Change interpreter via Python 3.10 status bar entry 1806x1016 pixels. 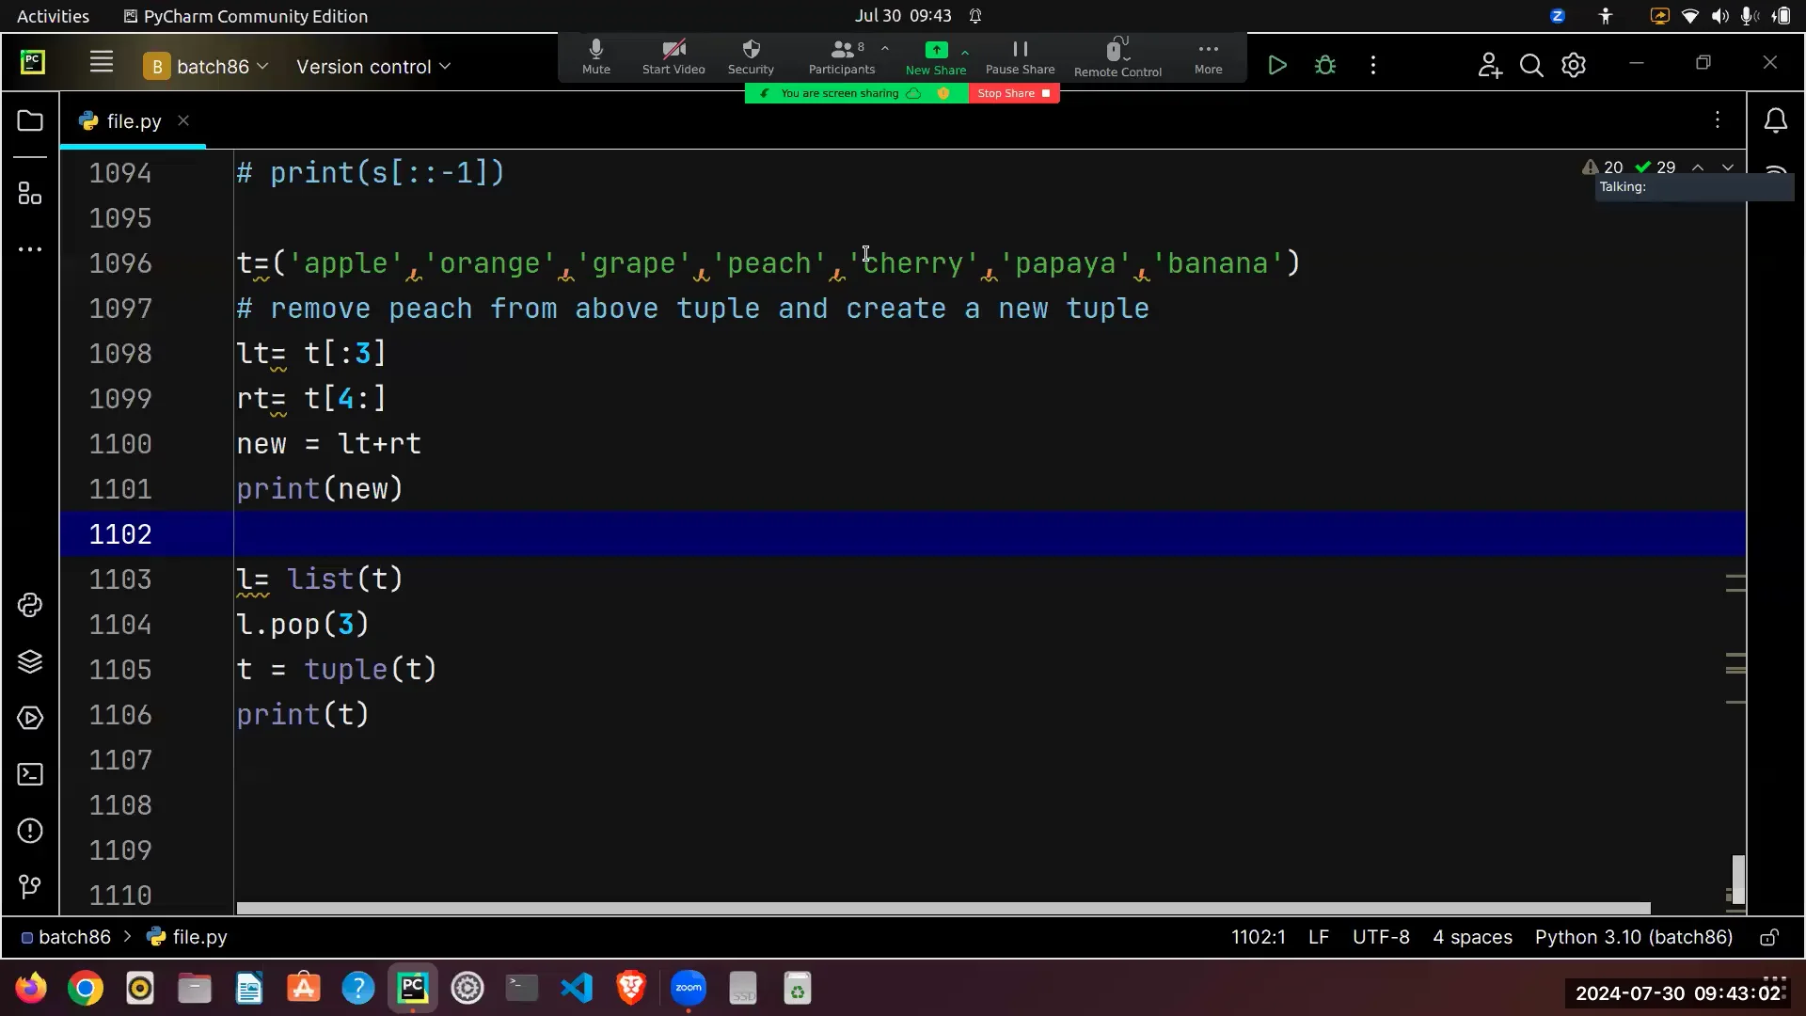[x=1633, y=937]
